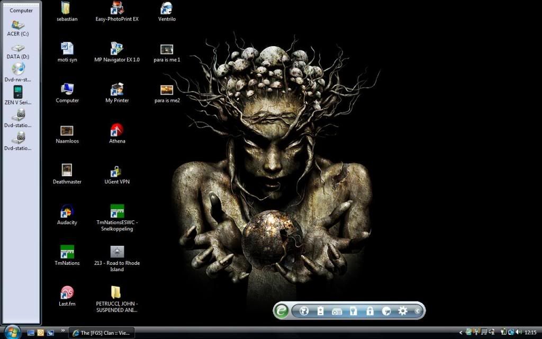This screenshot has height=339, width=542.
Task: Launch Easy-PhotoPrint EX shortcut
Action: pos(117,12)
